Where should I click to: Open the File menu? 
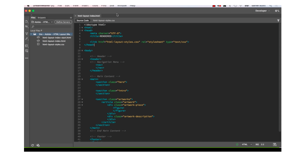(x=60, y=6)
